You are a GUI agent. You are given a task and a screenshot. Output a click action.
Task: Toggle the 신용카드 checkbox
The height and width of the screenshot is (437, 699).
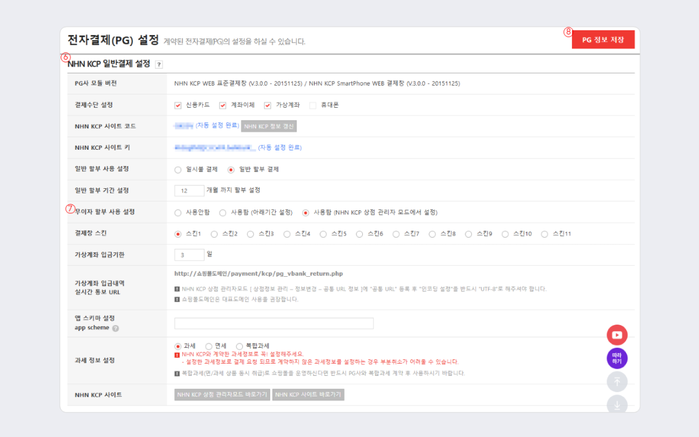[x=178, y=105]
